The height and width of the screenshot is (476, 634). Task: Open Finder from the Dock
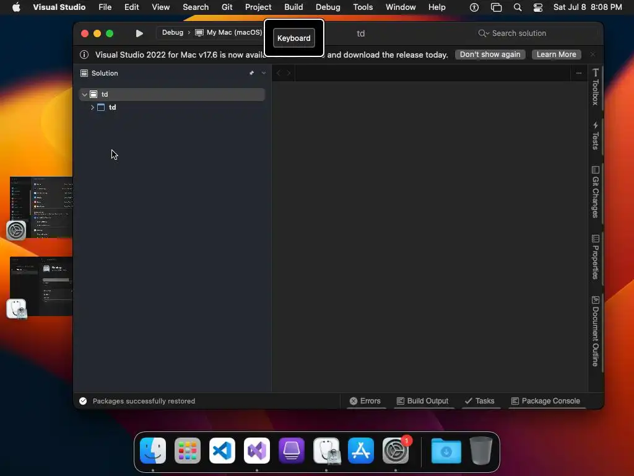[153, 451]
